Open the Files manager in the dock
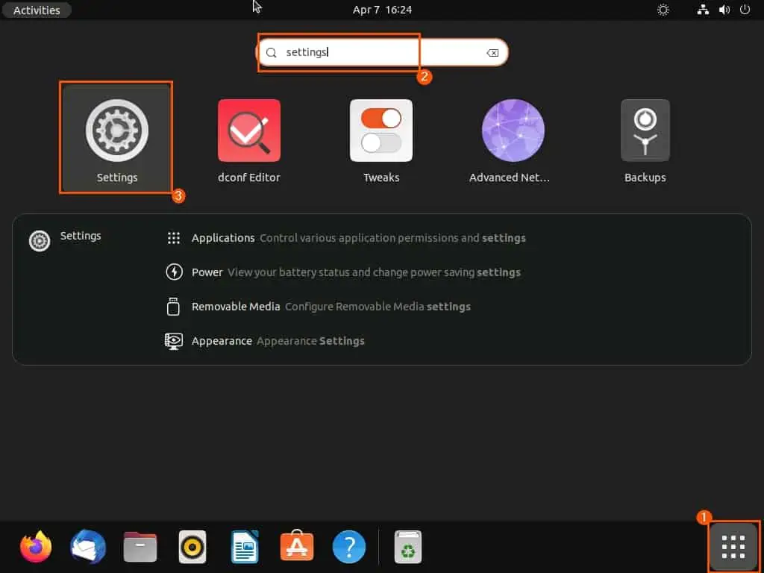 [x=140, y=547]
